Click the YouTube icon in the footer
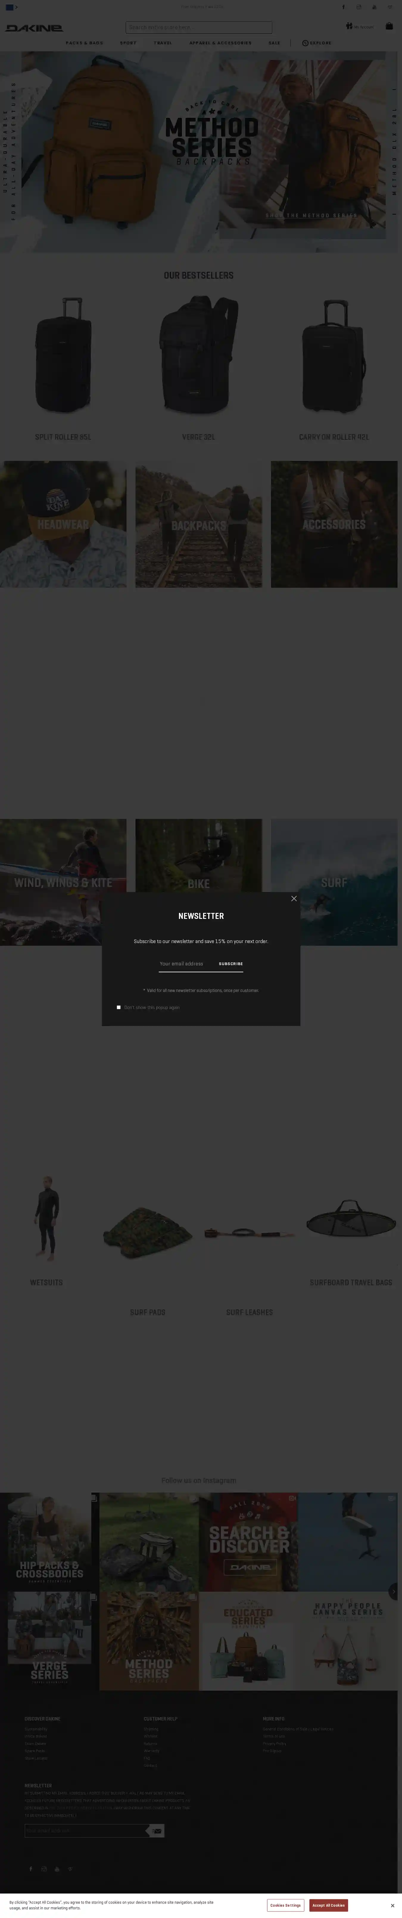 coord(57,1868)
